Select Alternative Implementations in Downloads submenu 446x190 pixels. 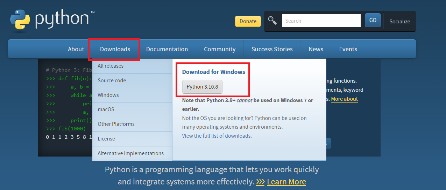click(x=132, y=153)
